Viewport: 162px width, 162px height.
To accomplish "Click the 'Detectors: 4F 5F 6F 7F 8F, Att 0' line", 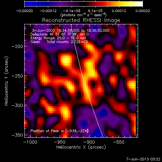I will [60, 34].
